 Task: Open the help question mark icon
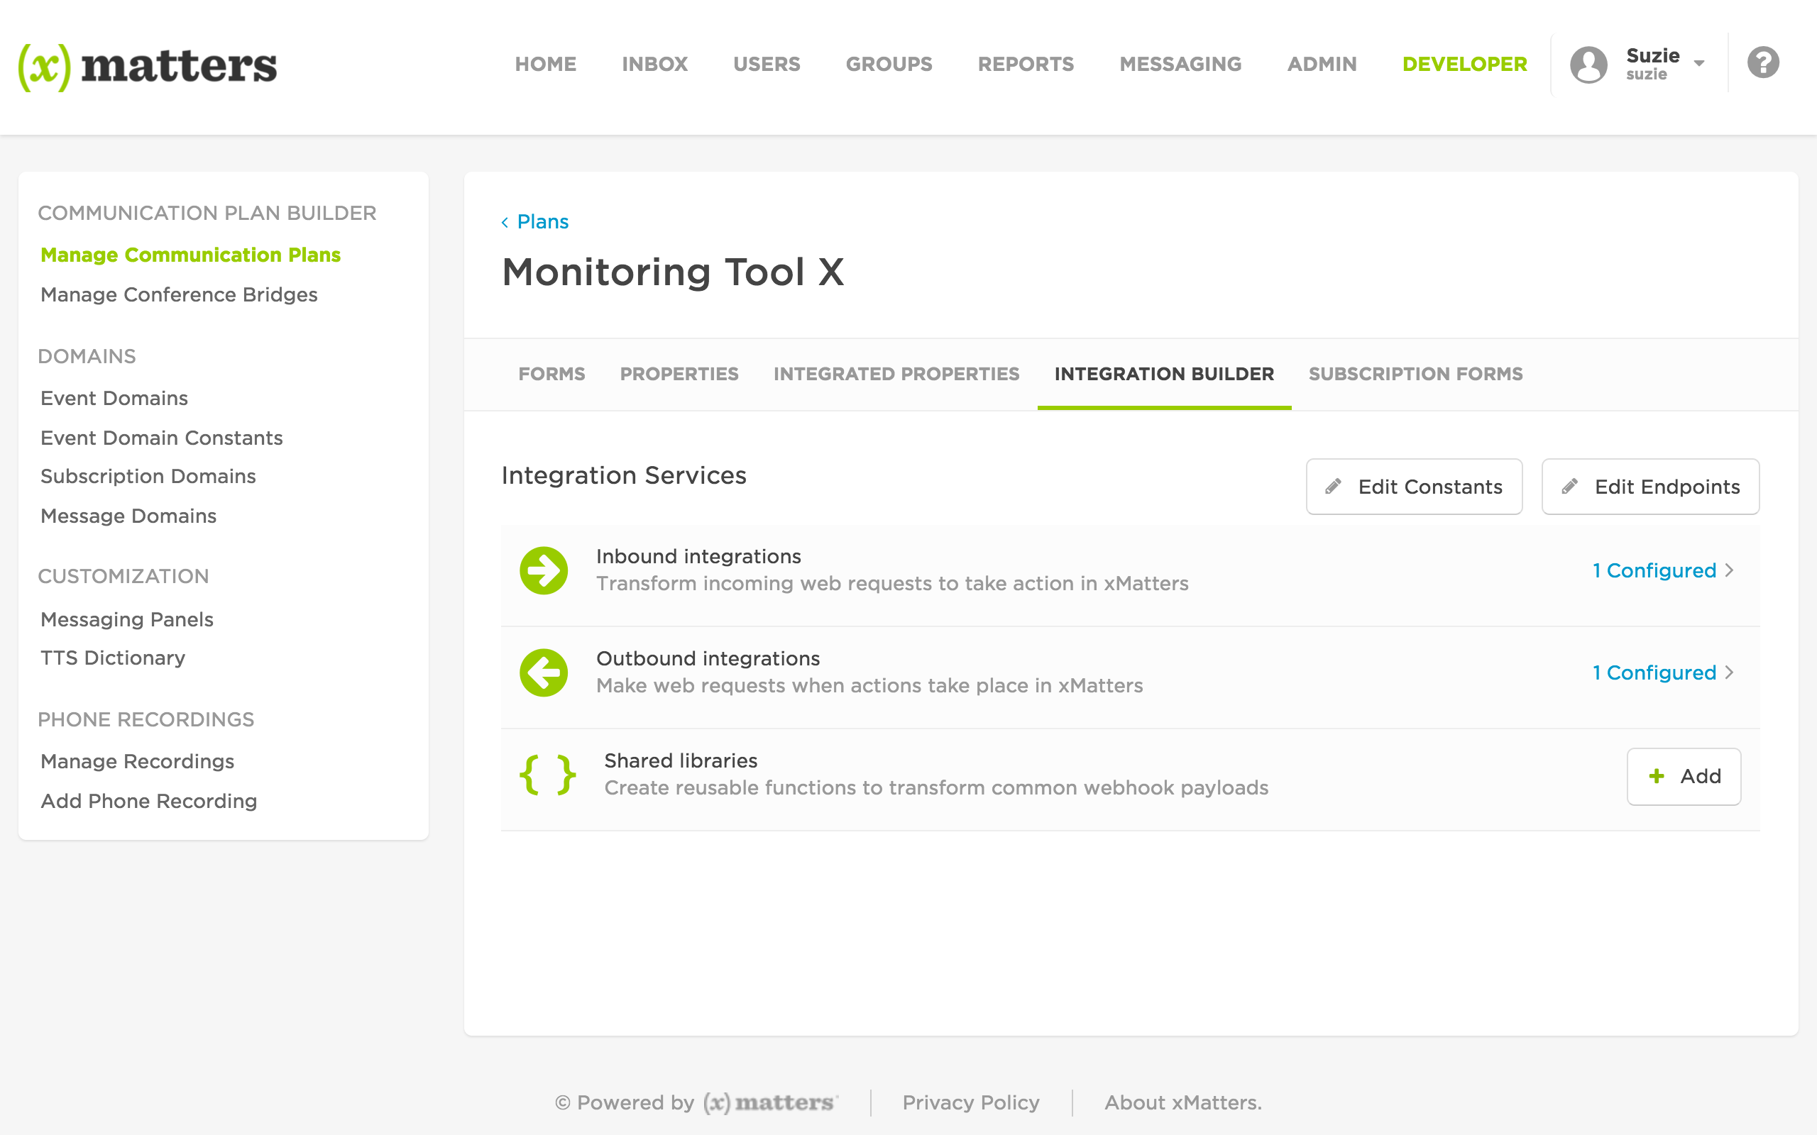coord(1762,62)
